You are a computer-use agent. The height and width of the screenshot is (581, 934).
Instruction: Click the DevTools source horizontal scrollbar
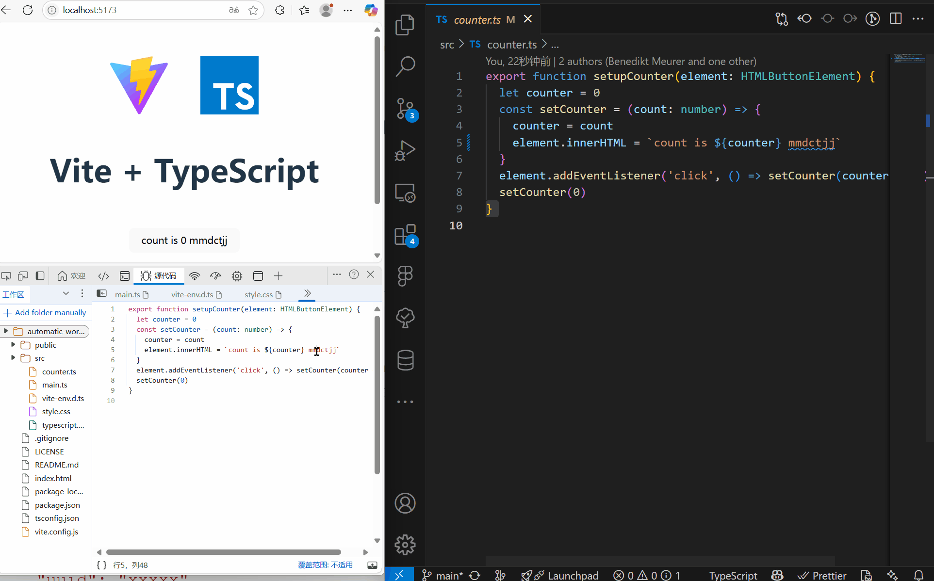[x=223, y=552]
